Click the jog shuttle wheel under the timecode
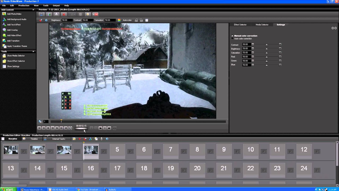Image resolution: width=339 pixels, height=191 pixels. click(81, 129)
